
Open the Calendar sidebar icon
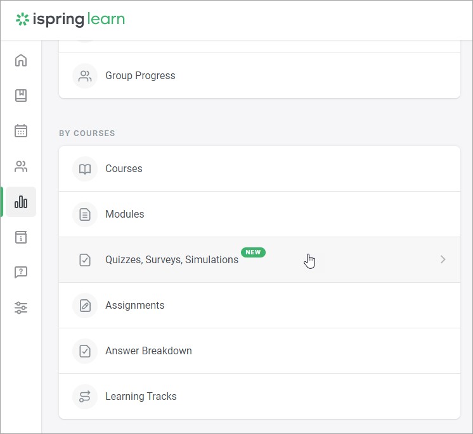(x=21, y=130)
